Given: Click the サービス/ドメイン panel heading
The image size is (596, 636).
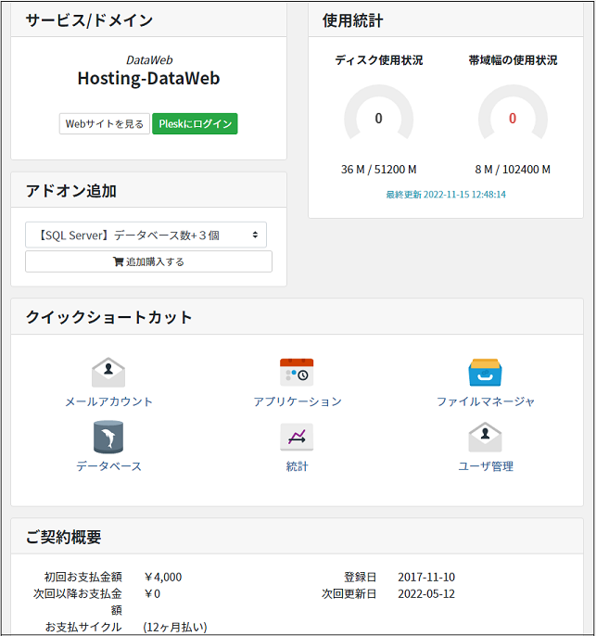Looking at the screenshot, I should pyautogui.click(x=89, y=20).
